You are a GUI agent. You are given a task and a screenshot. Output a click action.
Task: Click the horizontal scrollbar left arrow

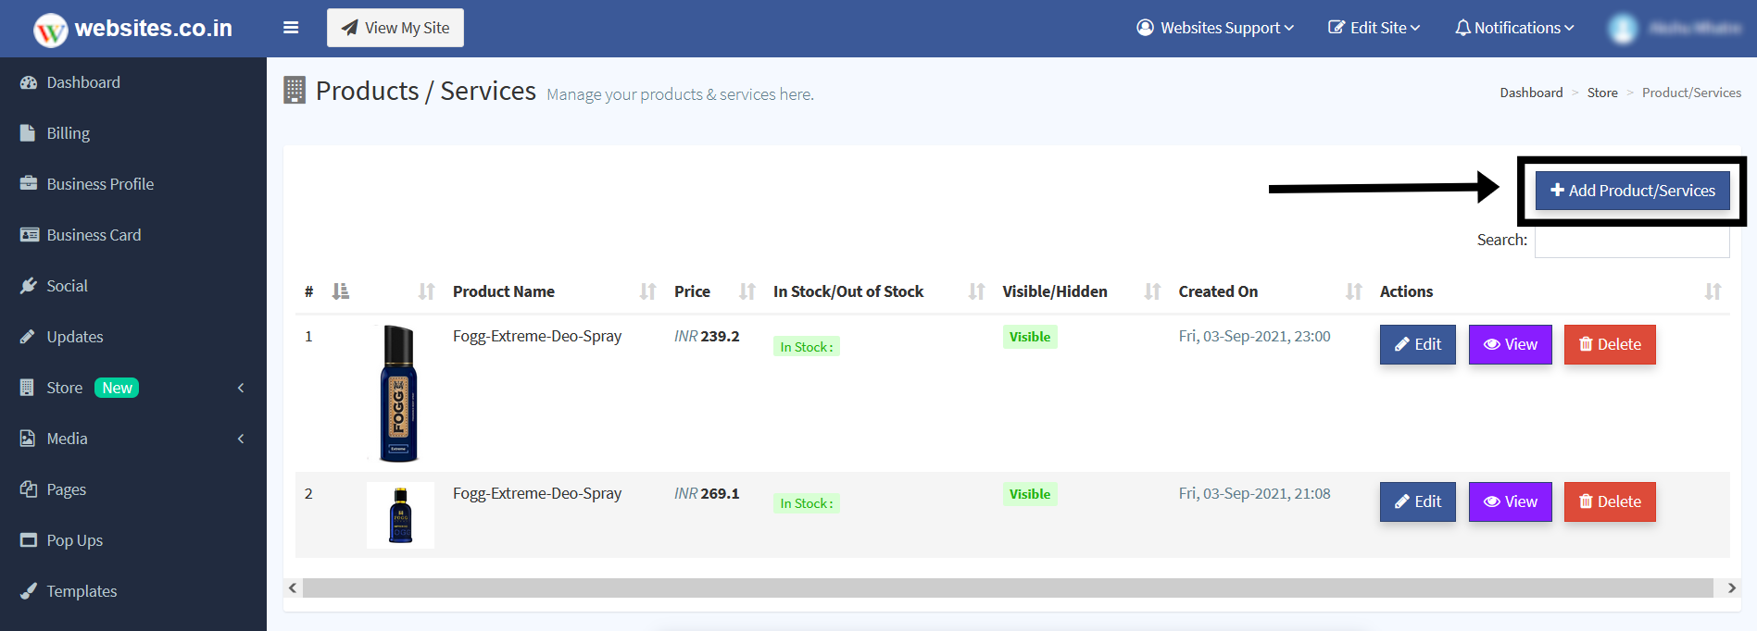coord(293,588)
